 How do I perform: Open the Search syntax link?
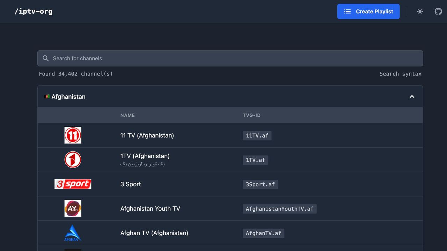(x=400, y=74)
